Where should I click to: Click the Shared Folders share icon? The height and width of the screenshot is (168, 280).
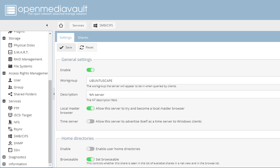click(x=10, y=94)
